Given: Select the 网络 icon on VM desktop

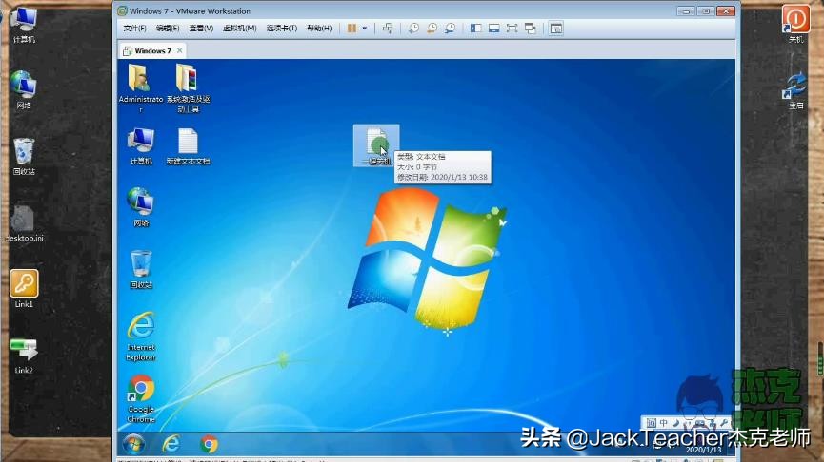Looking at the screenshot, I should click(x=141, y=207).
